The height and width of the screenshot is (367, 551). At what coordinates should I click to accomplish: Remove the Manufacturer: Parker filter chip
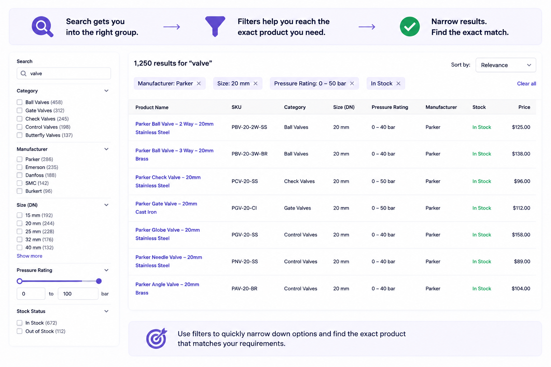point(199,84)
